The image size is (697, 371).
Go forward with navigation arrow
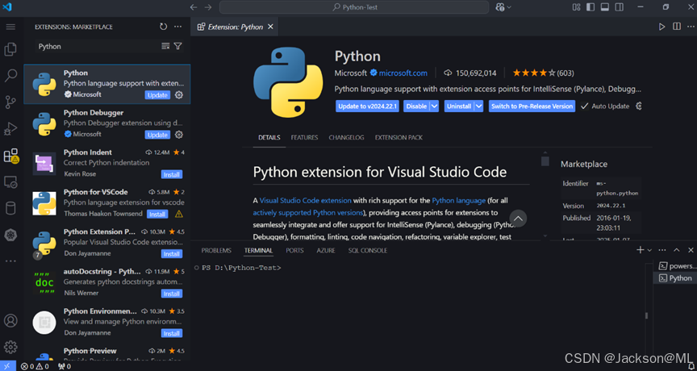[x=208, y=7]
